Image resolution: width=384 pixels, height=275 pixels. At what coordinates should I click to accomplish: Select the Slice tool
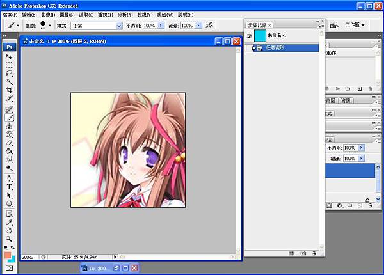9,98
